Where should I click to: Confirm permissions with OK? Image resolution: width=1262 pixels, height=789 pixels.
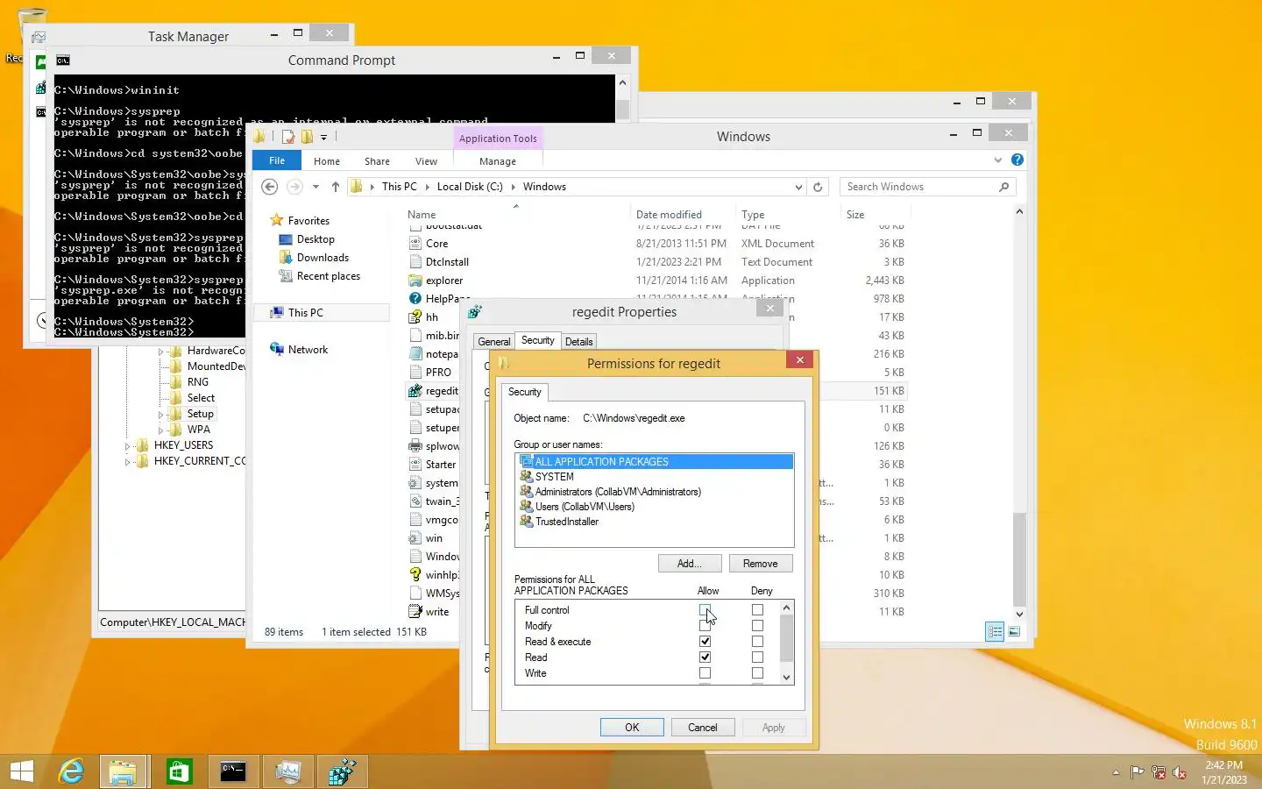632,728
